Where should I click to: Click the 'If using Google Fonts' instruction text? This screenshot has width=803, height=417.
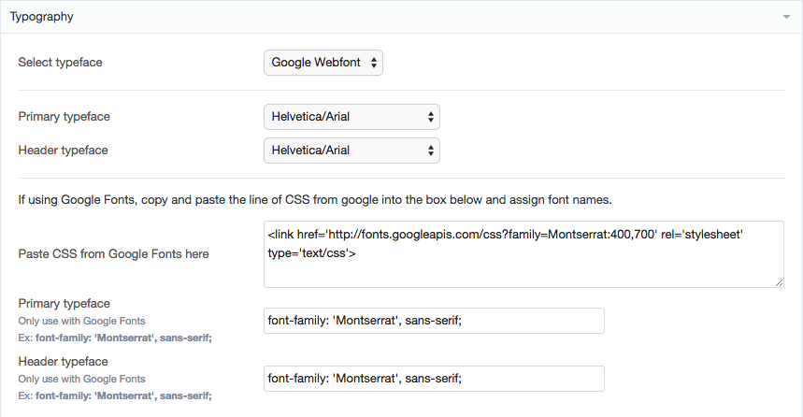pyautogui.click(x=315, y=199)
